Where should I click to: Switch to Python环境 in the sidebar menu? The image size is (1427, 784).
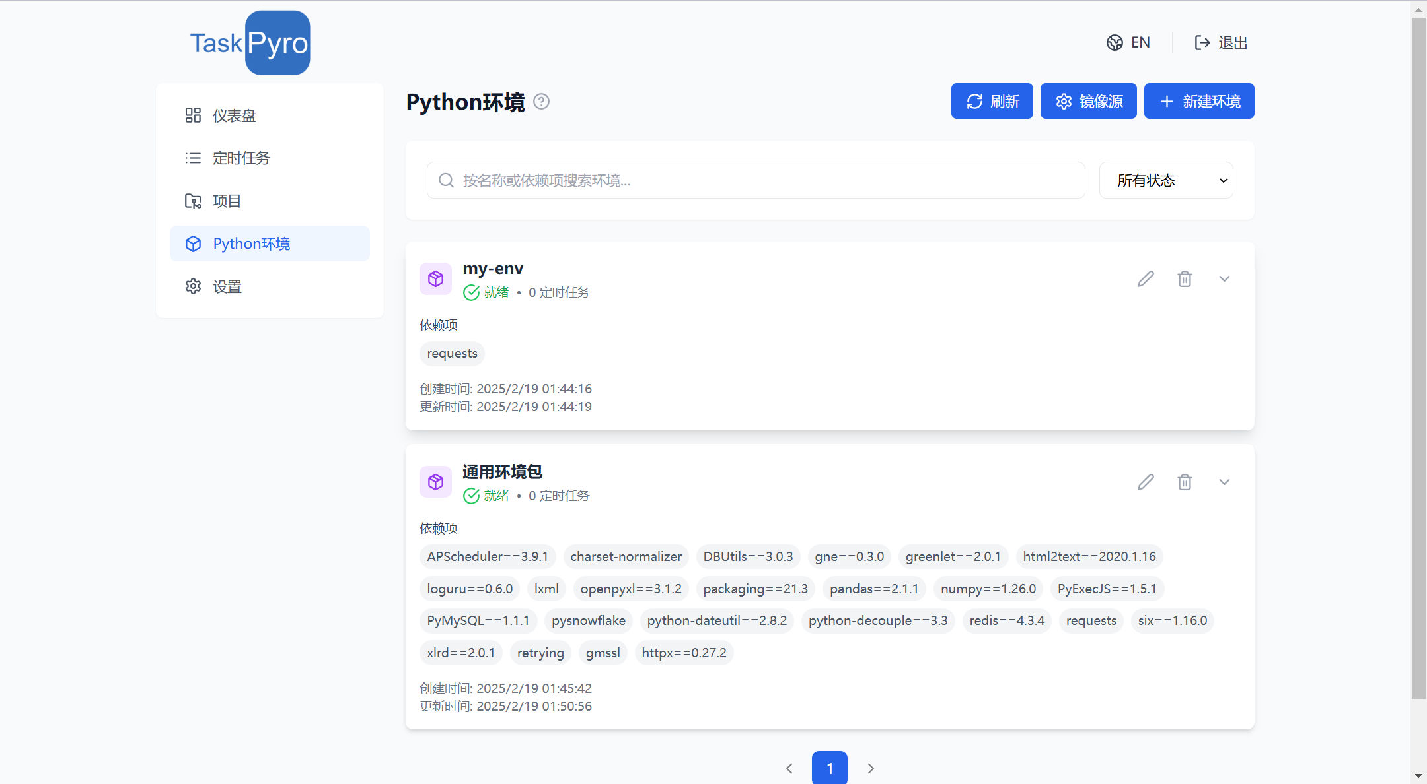(x=251, y=244)
